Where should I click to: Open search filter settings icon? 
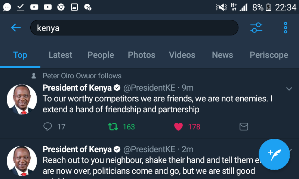[x=256, y=28]
